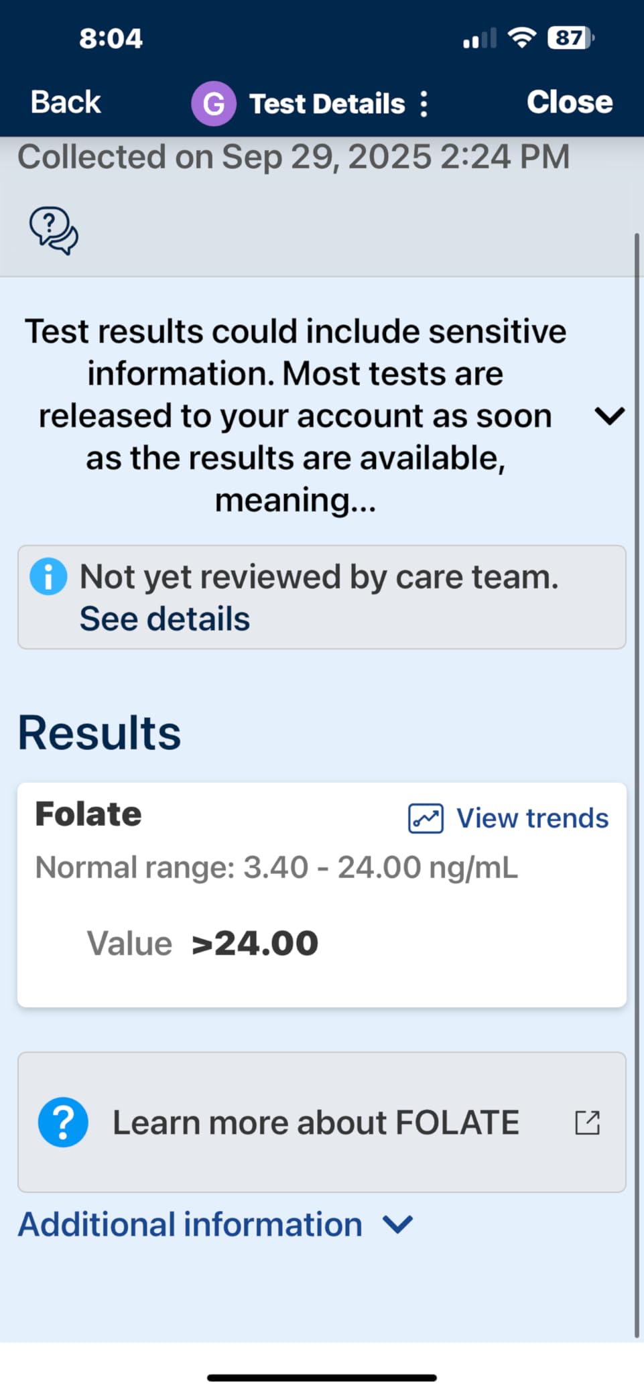644x1394 pixels.
Task: Click the blue question mark circle icon
Action: [x=63, y=1122]
